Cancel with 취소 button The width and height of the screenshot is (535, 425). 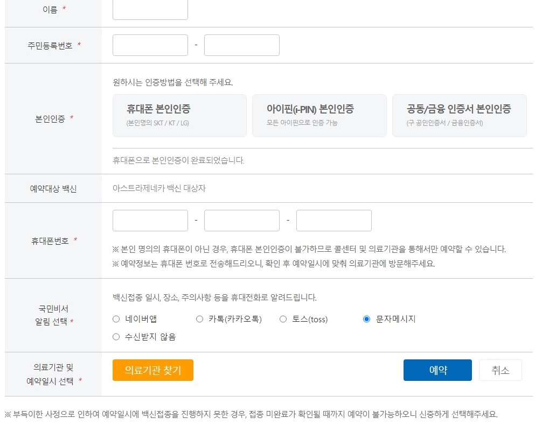coord(500,370)
